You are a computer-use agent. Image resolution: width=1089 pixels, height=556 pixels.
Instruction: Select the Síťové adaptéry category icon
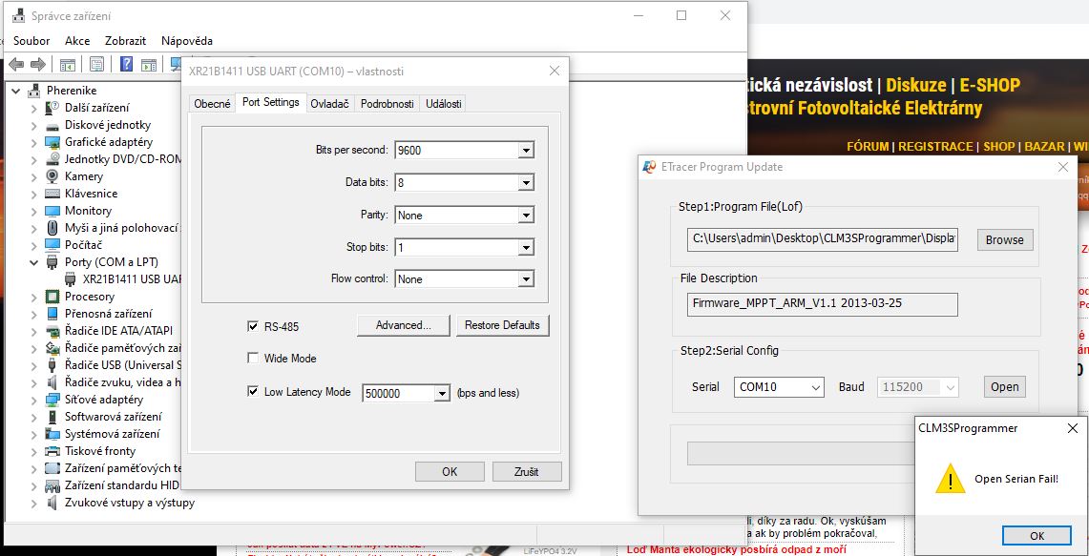(x=52, y=400)
